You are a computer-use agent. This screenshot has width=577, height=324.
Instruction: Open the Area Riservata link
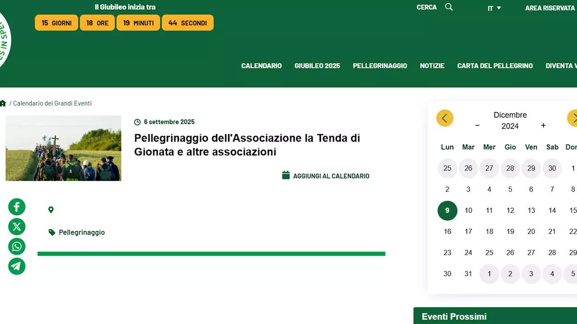click(x=550, y=8)
